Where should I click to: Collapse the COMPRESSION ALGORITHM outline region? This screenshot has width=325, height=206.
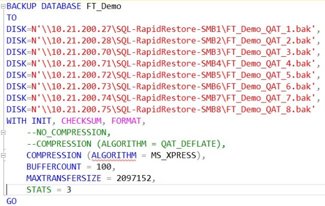pos(3,155)
